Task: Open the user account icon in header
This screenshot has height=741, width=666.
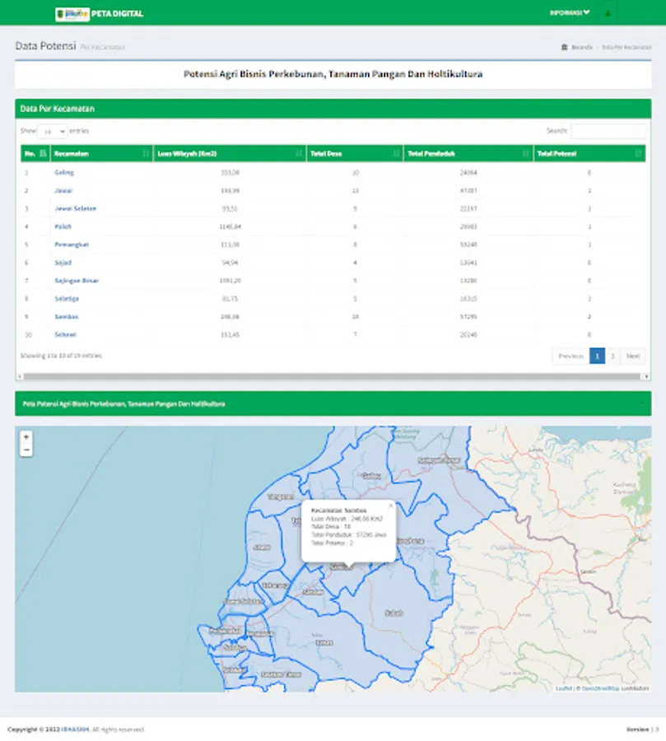Action: (608, 13)
